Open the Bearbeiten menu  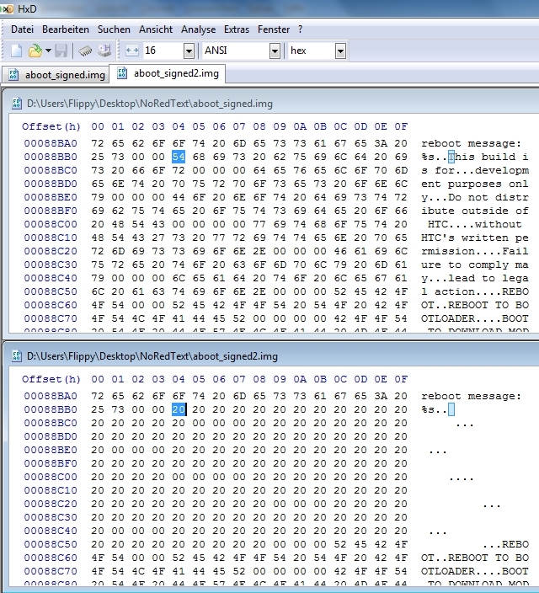[x=66, y=29]
